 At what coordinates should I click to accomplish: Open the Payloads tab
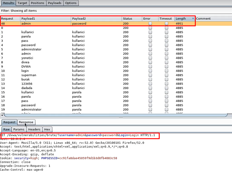[55, 3]
